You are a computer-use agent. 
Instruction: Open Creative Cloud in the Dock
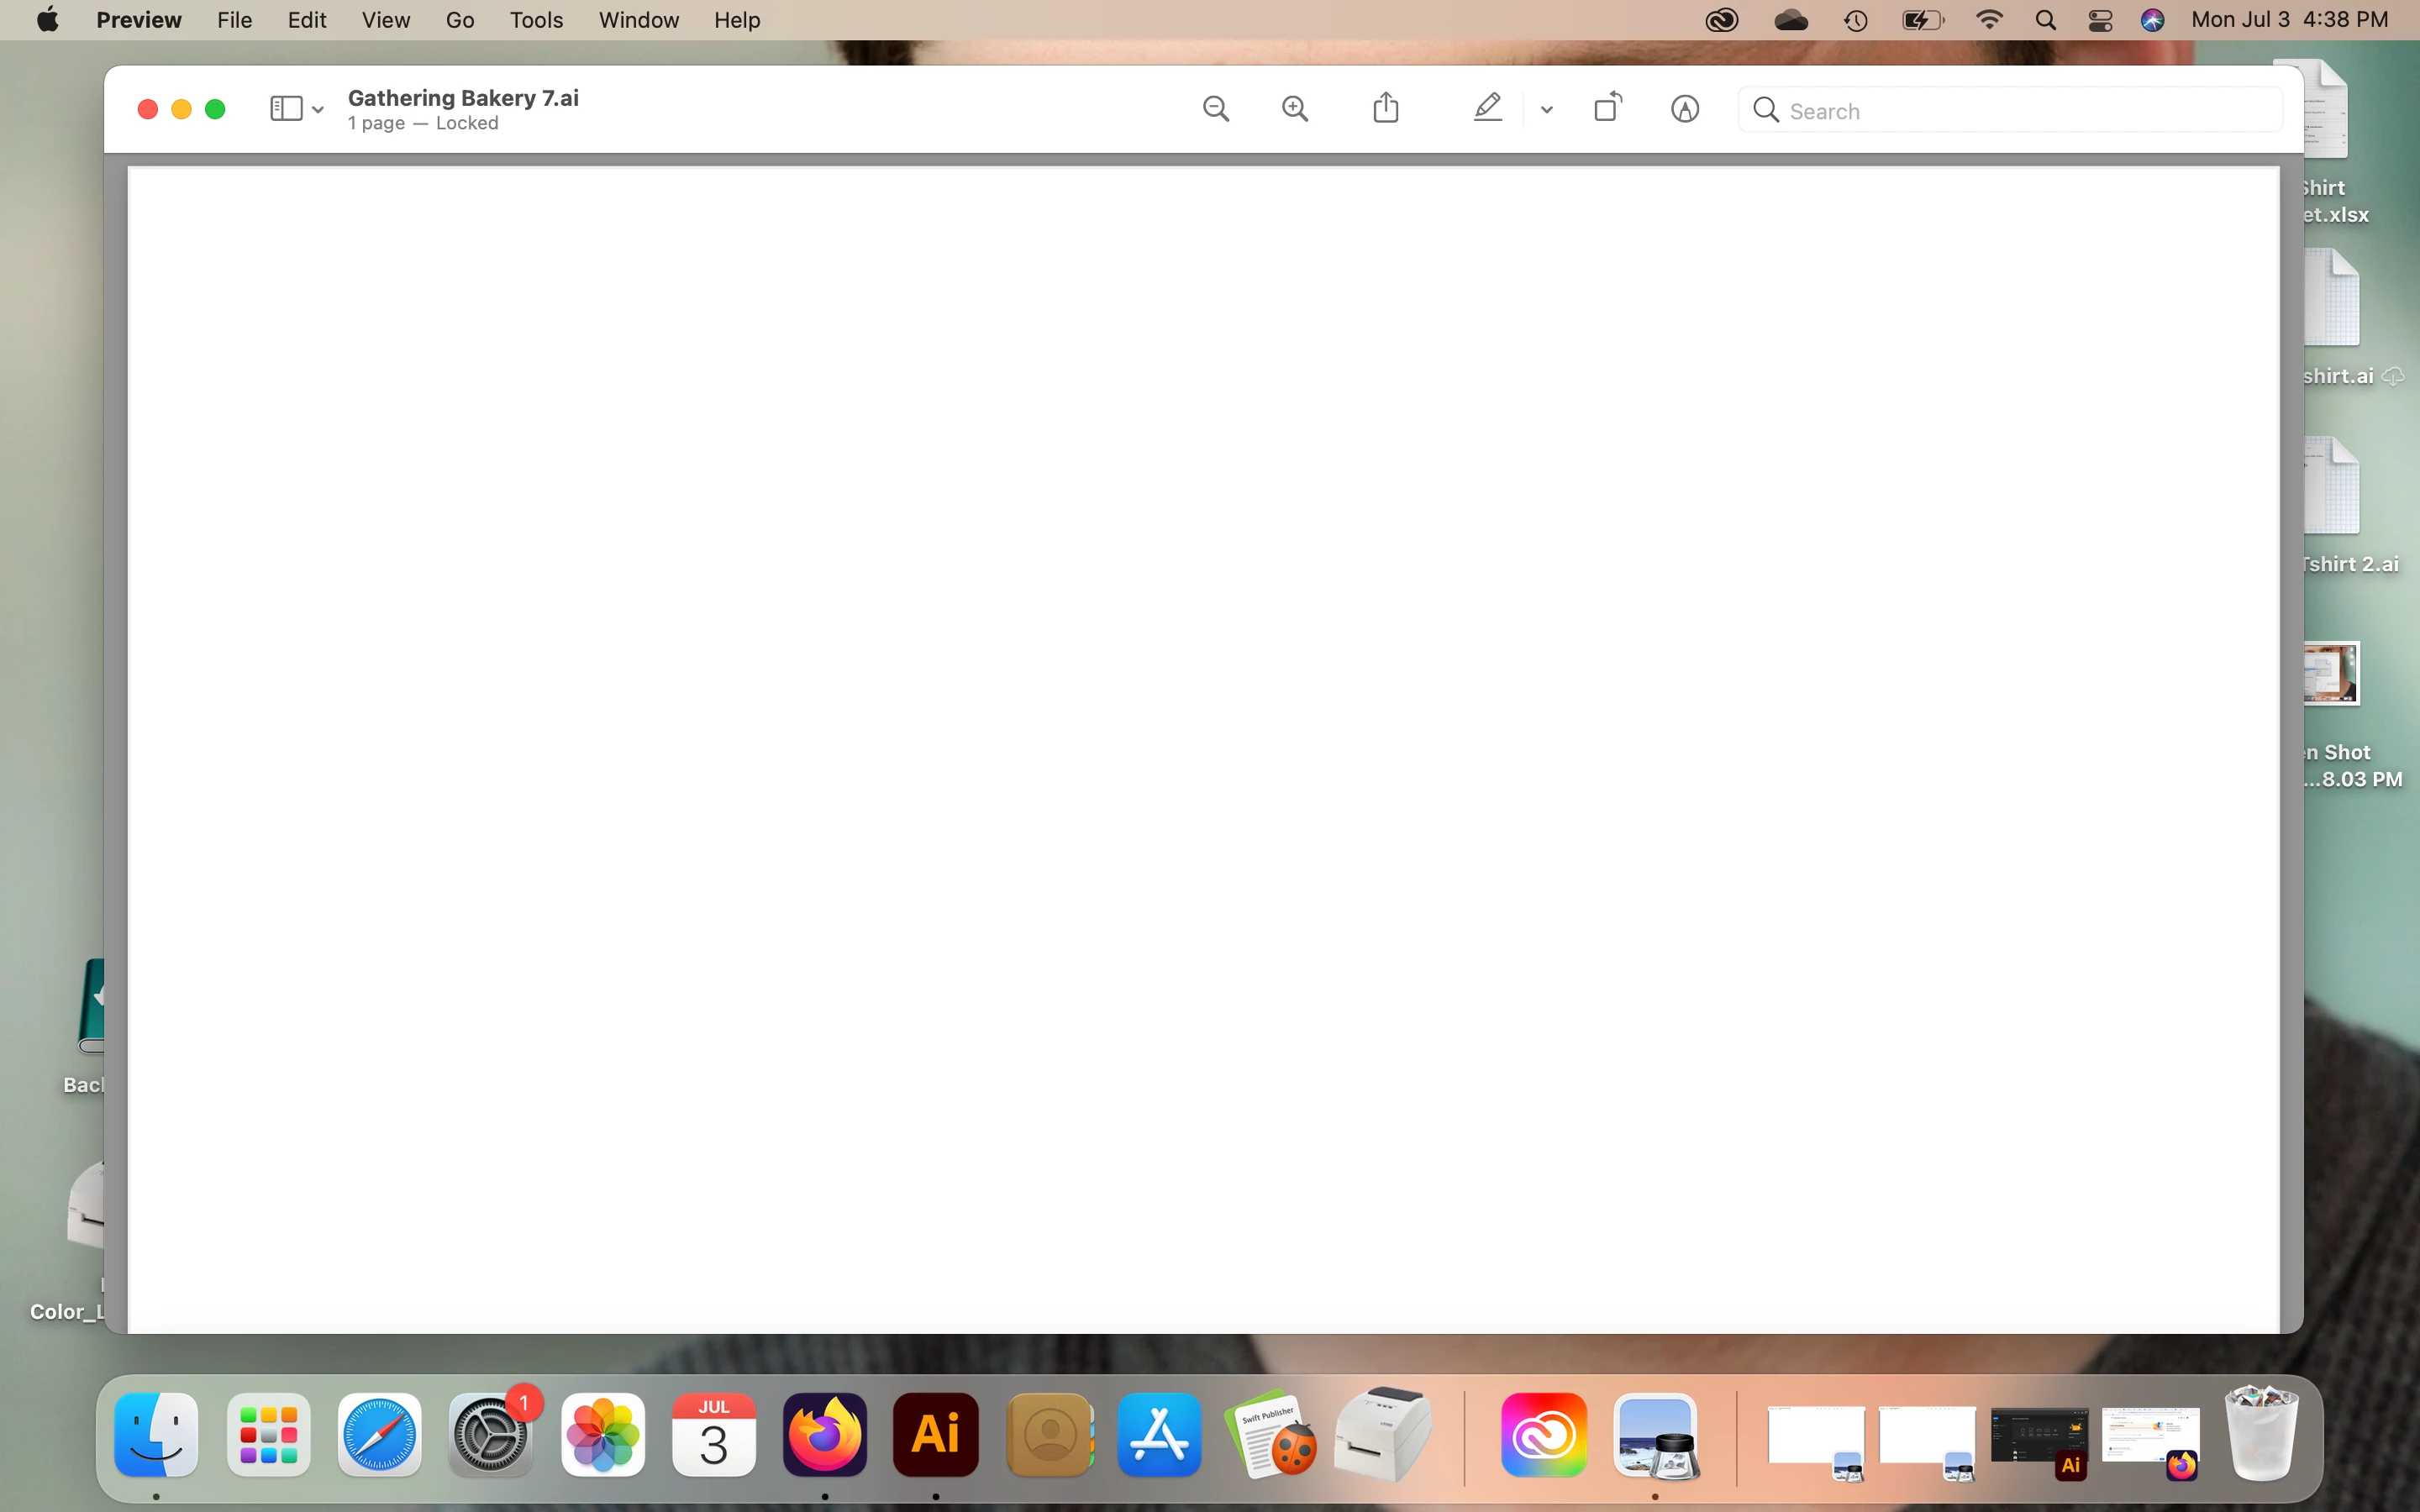click(1543, 1435)
